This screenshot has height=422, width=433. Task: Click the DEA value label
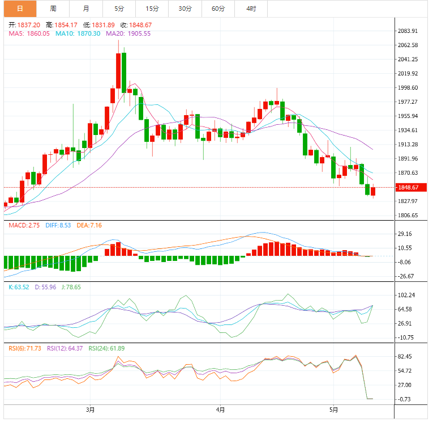point(89,225)
